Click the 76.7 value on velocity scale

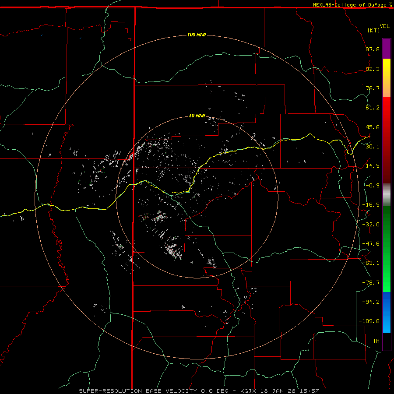(x=373, y=88)
